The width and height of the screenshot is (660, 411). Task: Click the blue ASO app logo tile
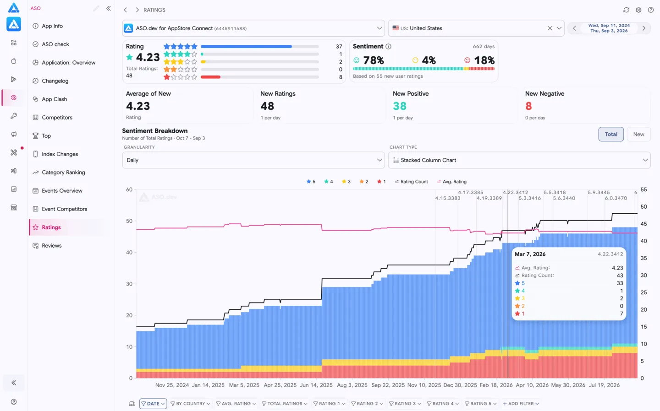tap(14, 24)
